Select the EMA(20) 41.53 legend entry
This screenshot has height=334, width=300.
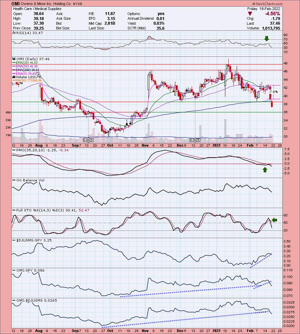(25, 63)
